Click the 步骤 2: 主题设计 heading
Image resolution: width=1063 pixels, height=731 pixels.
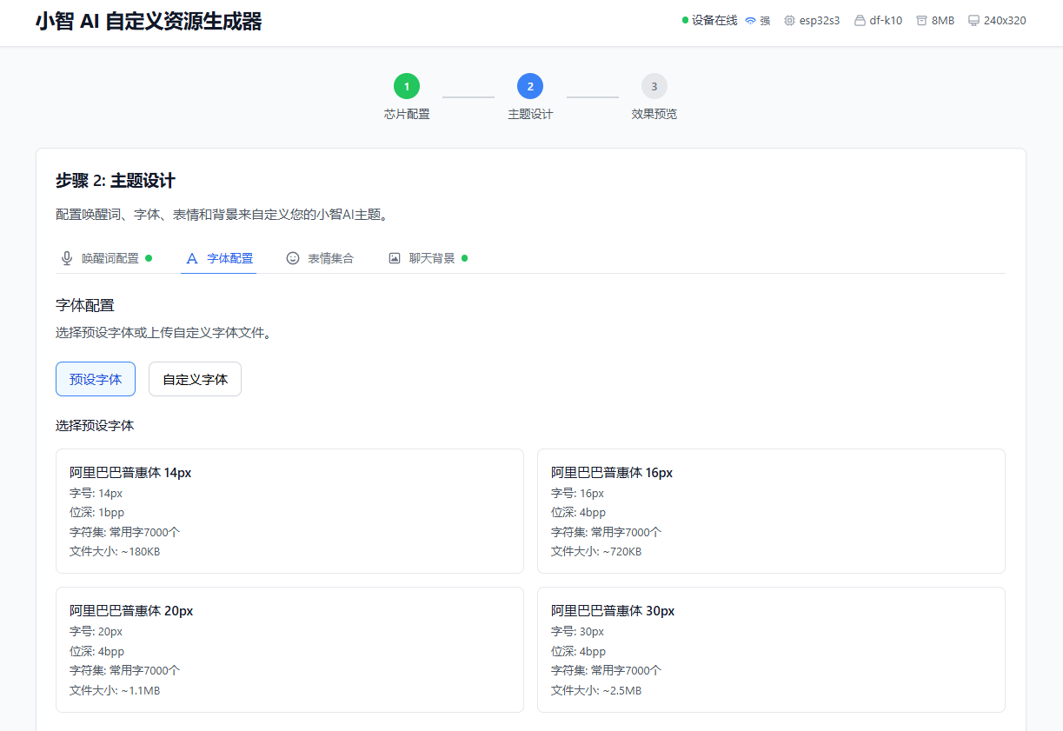click(116, 181)
